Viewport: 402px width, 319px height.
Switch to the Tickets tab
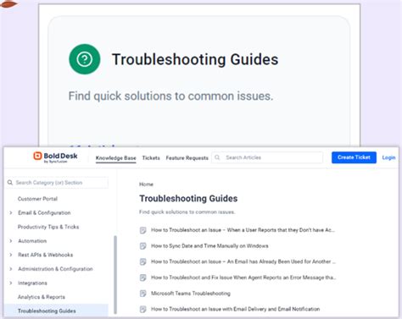point(151,158)
